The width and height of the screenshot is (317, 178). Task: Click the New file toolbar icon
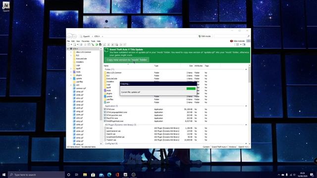[x=68, y=44]
